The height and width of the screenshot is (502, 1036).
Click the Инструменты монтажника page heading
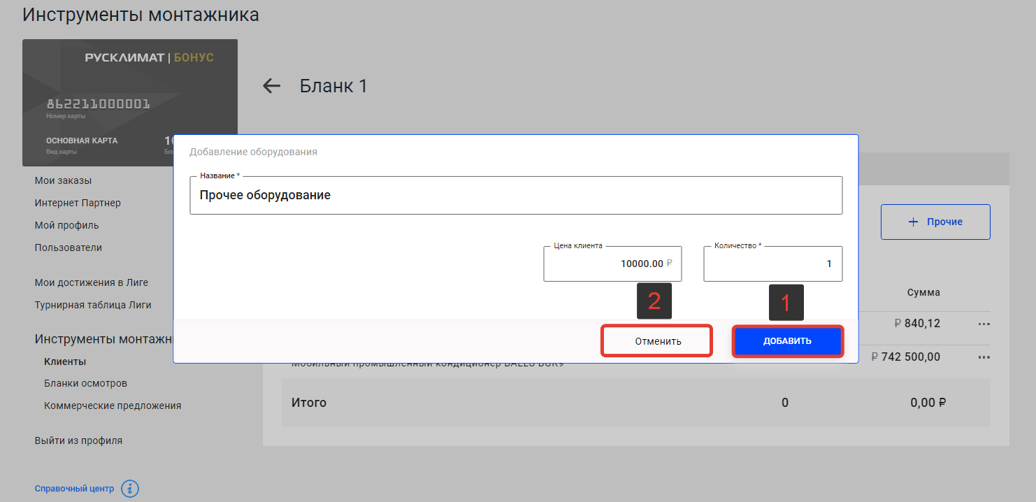pos(141,15)
